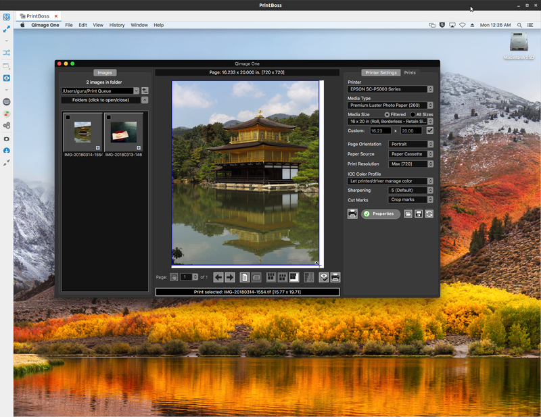Open Media Size 16 x 20 dropdown
Image resolution: width=541 pixels, height=417 pixels.
(x=390, y=122)
